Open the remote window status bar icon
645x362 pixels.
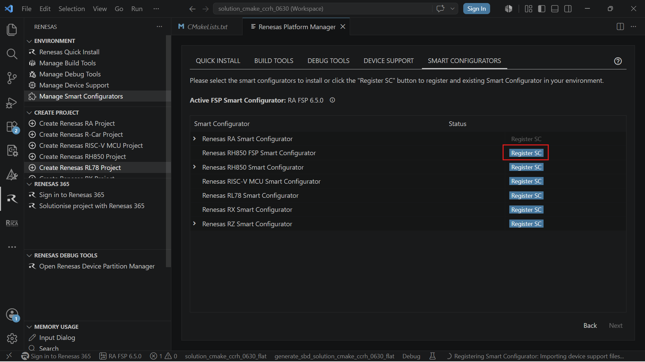(9, 356)
